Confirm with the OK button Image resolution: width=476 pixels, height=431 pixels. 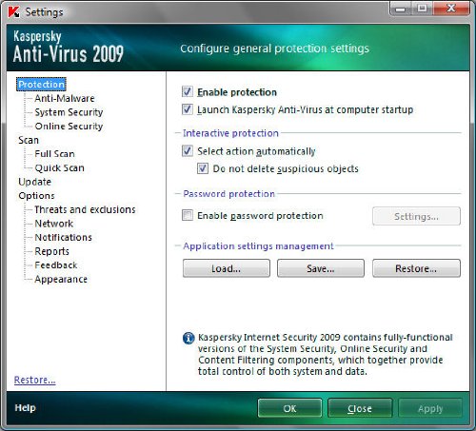coord(289,408)
